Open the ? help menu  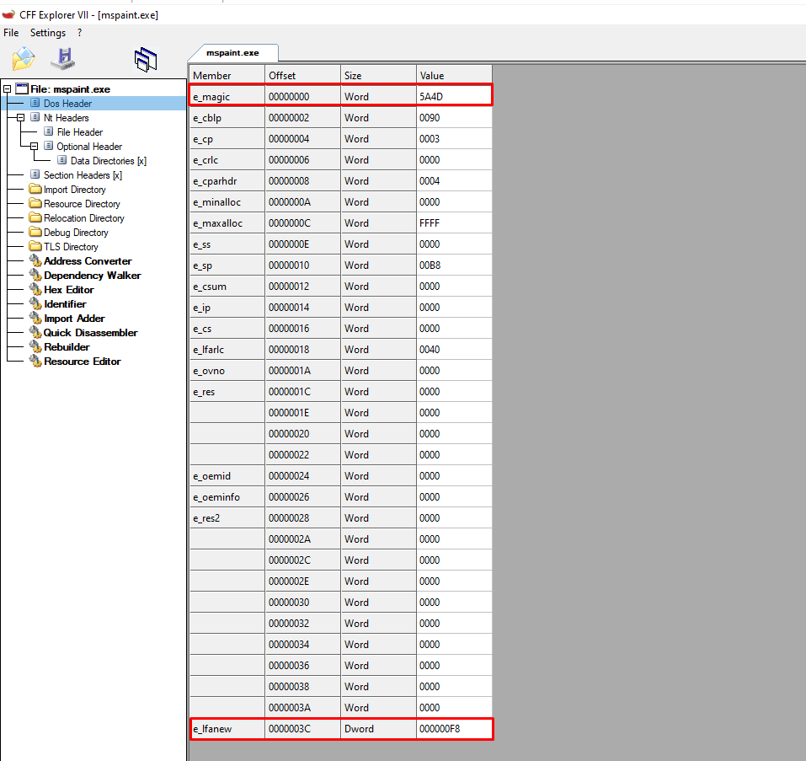(79, 33)
